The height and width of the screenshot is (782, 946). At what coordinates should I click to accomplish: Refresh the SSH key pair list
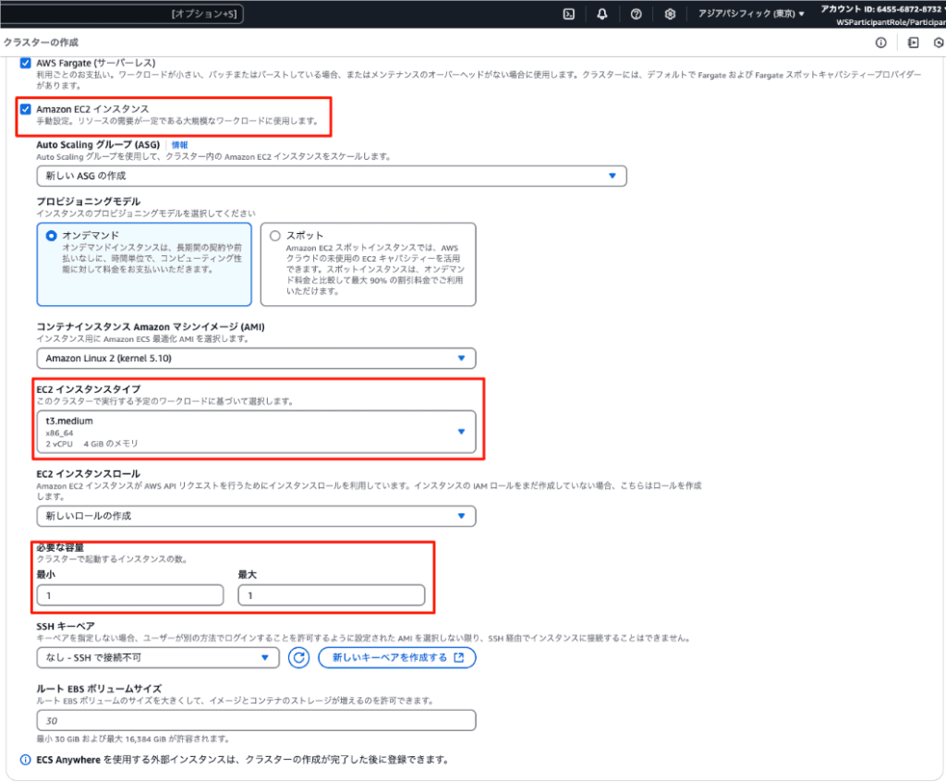pyautogui.click(x=298, y=657)
